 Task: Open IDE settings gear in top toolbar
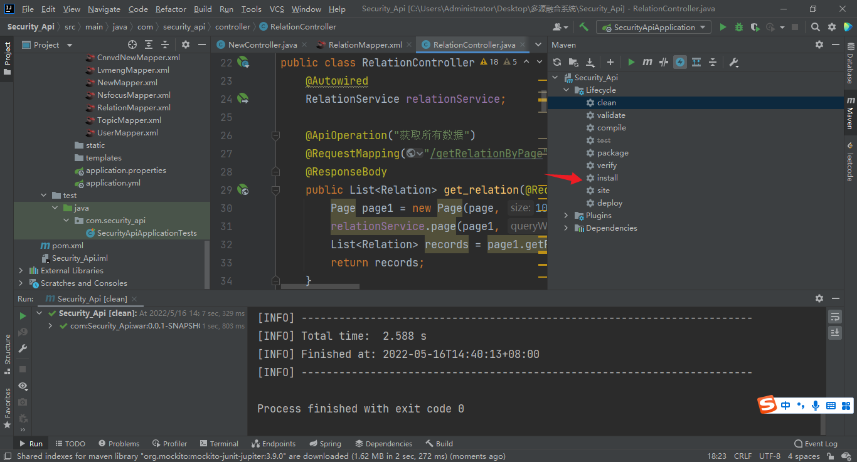point(832,27)
